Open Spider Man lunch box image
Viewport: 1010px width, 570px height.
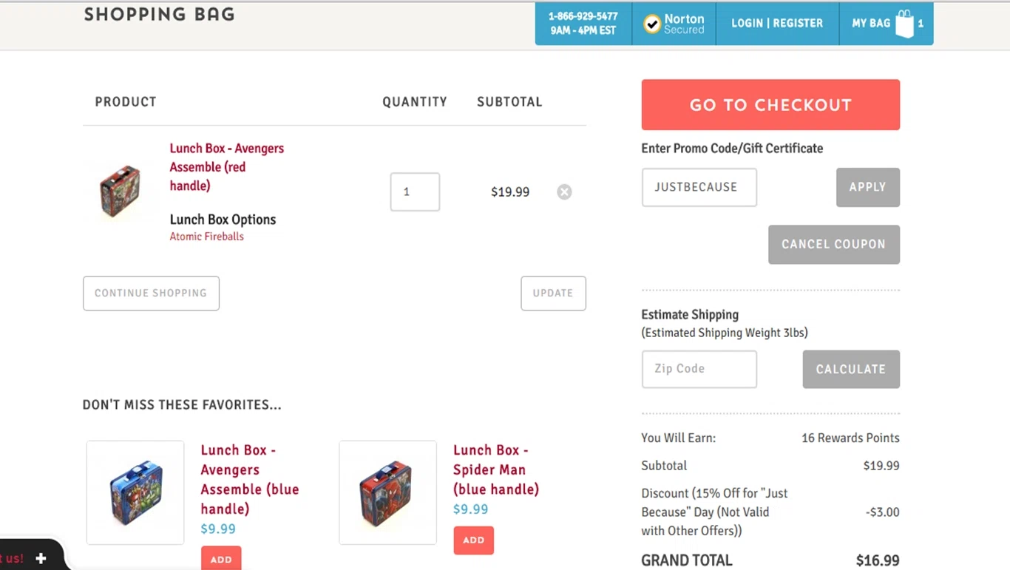(x=387, y=492)
